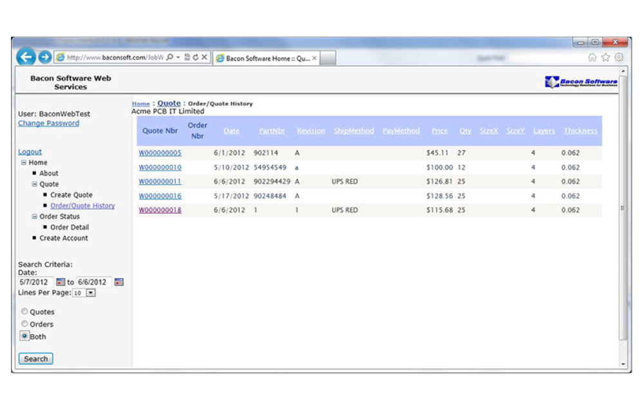Open the browser Tools gear icon
This screenshot has width=644, height=412.
pos(619,57)
